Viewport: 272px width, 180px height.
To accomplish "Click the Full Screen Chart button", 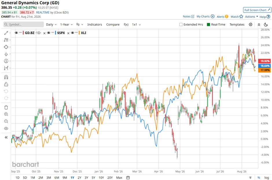I will tap(257, 10).
